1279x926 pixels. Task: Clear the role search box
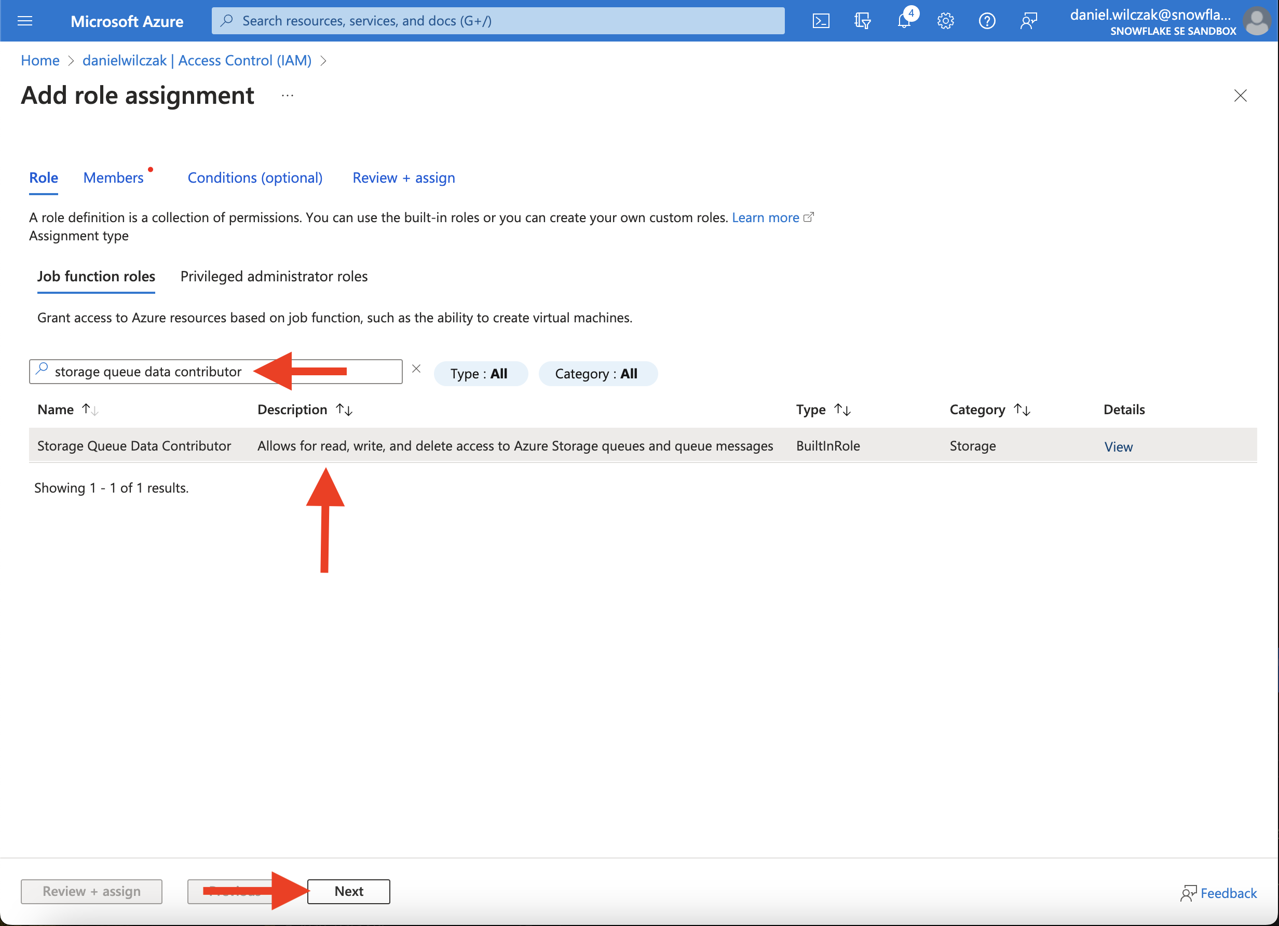416,369
